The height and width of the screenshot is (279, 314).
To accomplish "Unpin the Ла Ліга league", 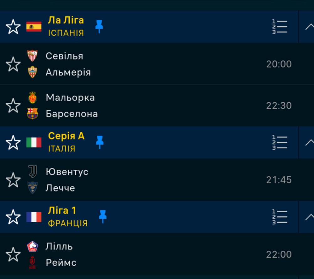I will pos(99,26).
